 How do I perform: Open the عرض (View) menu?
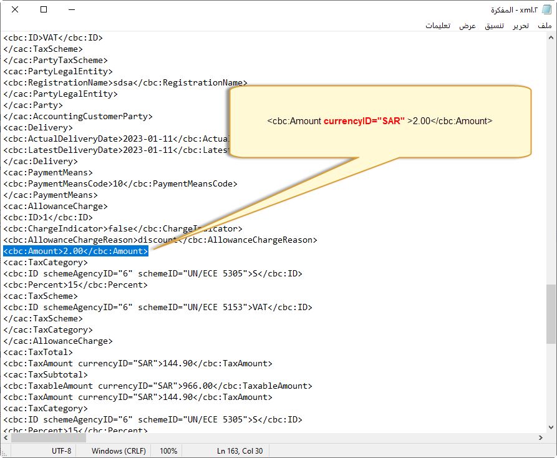(x=468, y=26)
